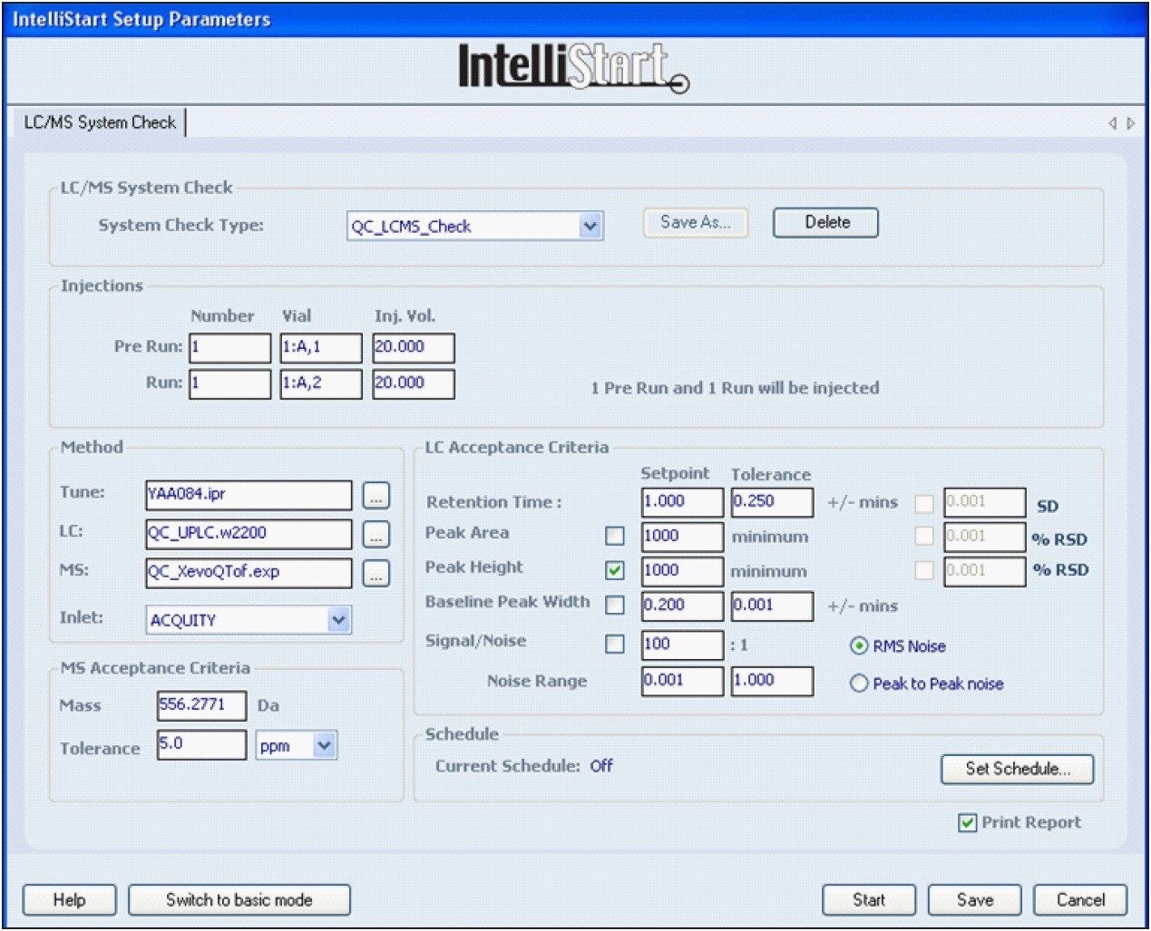Click the Run Number field
Viewport: 1151px width, 931px height.
230,383
